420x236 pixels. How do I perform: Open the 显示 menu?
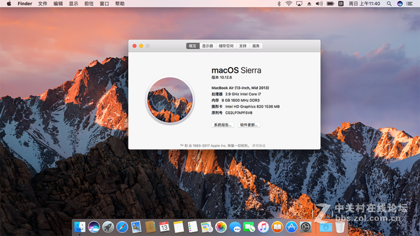click(73, 4)
